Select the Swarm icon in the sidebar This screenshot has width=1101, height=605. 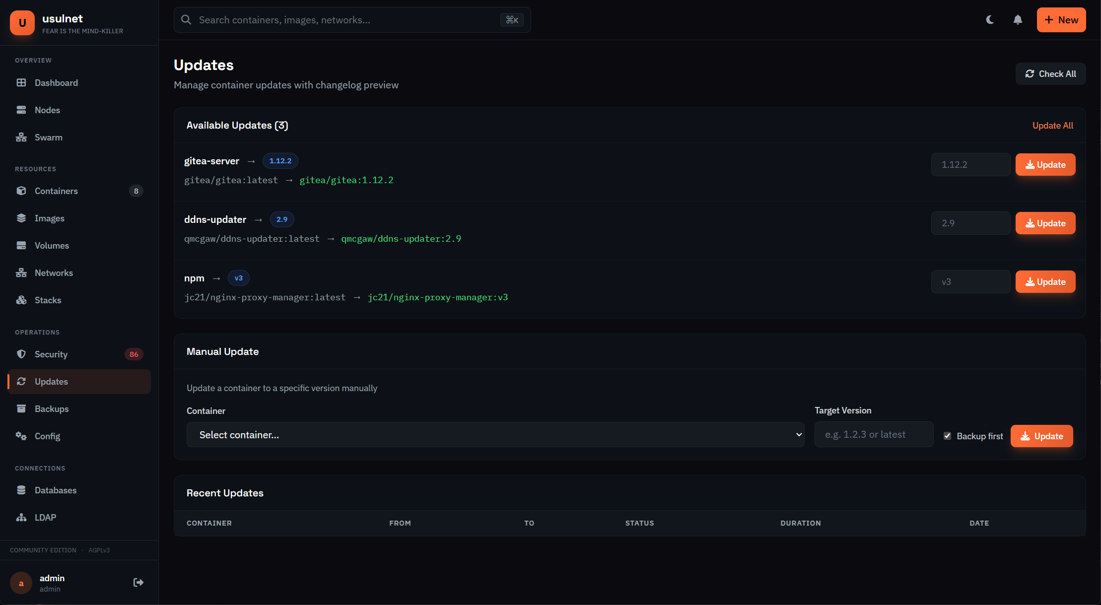pyautogui.click(x=21, y=137)
